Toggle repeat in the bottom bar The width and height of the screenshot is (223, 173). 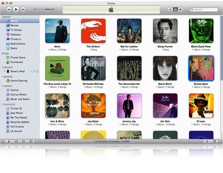click(x=23, y=142)
